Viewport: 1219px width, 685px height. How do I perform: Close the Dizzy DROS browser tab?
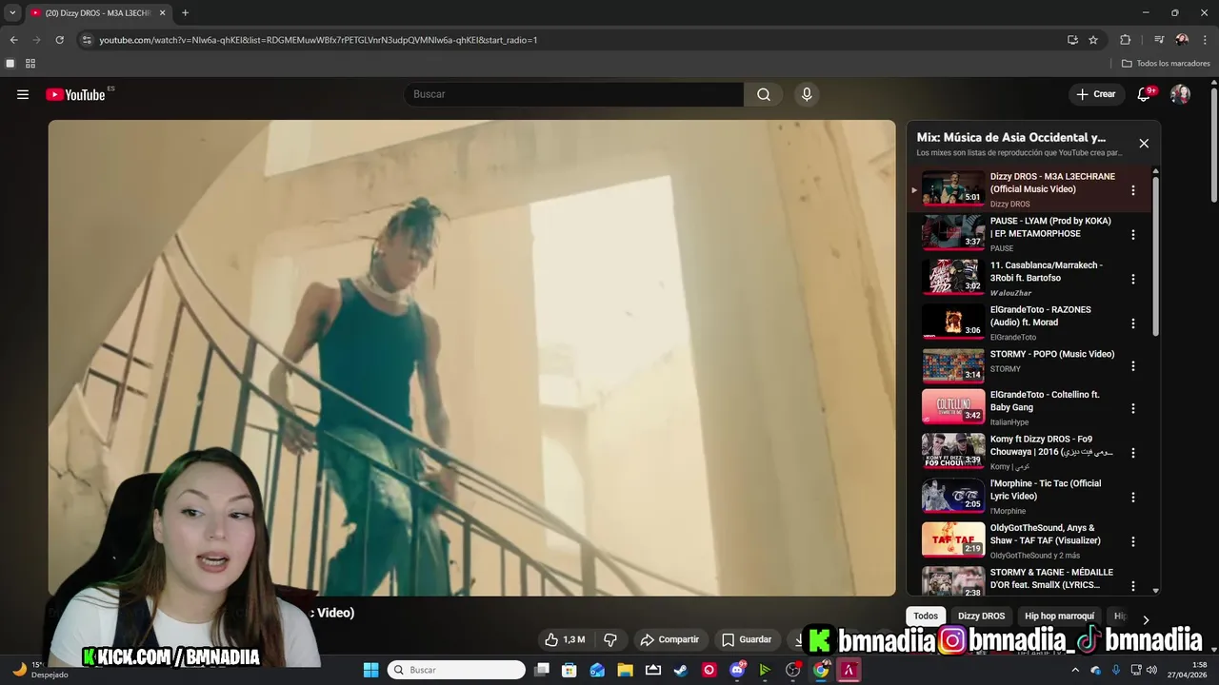click(x=162, y=13)
